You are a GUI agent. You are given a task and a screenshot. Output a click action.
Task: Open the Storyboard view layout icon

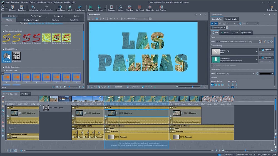[140, 7]
